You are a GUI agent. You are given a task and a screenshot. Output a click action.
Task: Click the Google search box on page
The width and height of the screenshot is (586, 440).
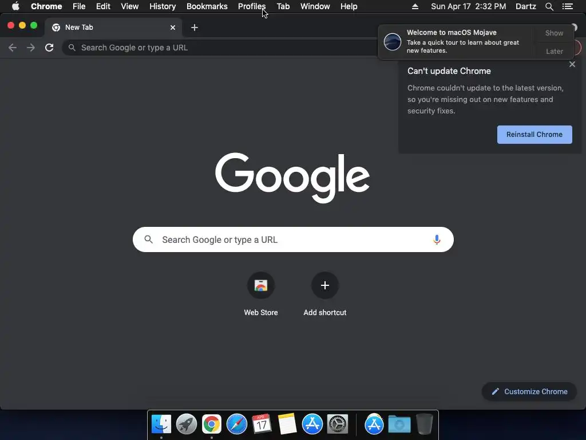click(293, 239)
